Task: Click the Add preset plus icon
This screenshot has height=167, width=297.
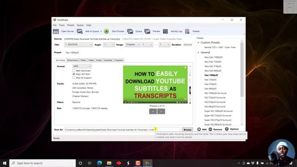Action: coord(199,129)
